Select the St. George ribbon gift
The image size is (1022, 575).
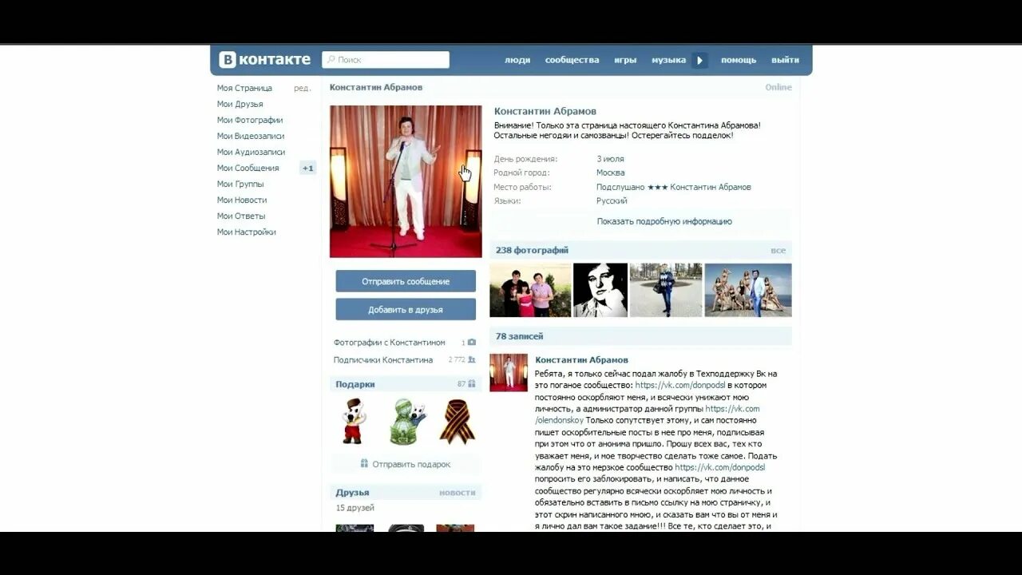[x=456, y=421]
